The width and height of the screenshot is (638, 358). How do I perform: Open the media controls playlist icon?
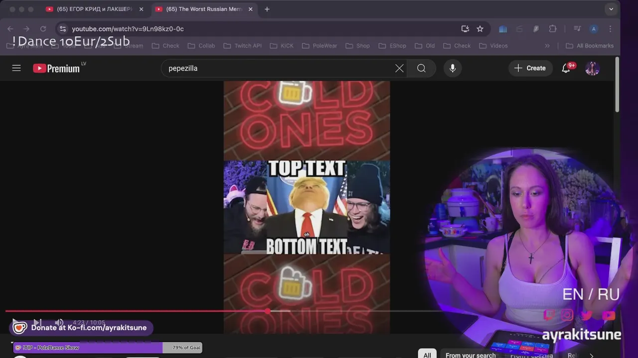(x=577, y=29)
